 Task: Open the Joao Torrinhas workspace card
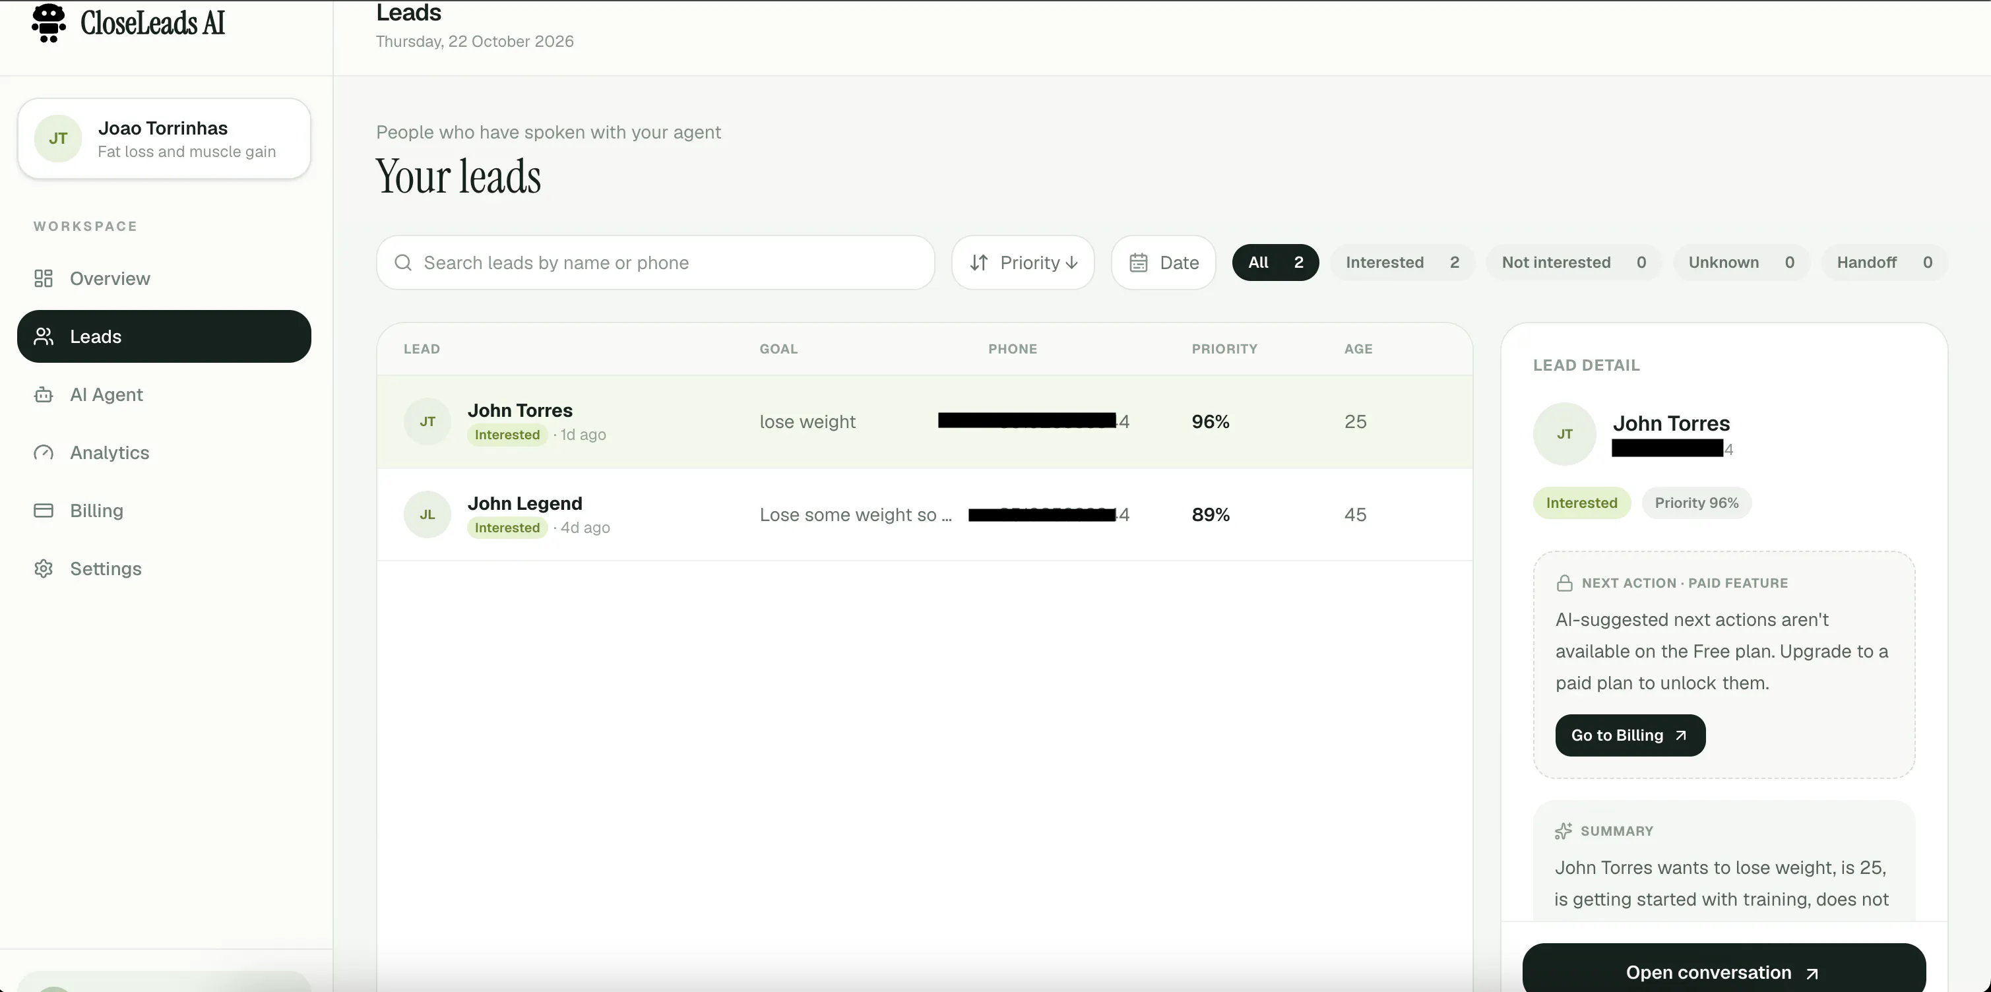pyautogui.click(x=164, y=139)
